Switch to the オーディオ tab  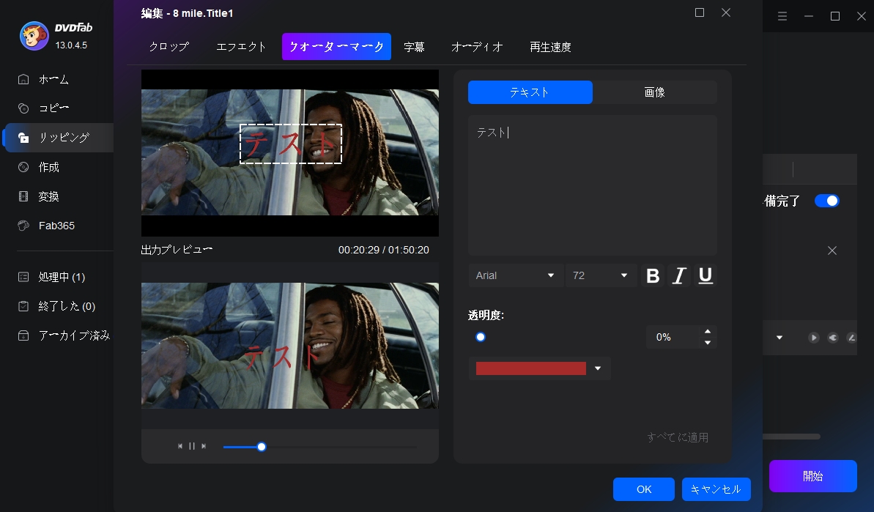[x=477, y=47]
